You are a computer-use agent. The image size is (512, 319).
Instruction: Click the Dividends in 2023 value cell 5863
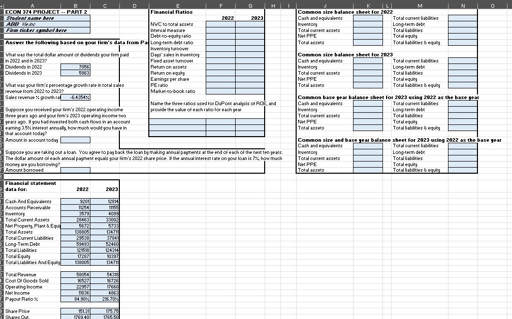75,73
